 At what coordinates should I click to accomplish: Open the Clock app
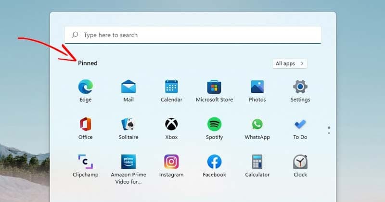pyautogui.click(x=300, y=165)
